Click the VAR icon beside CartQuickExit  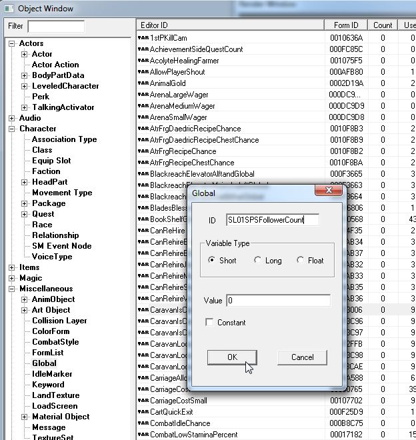(143, 412)
